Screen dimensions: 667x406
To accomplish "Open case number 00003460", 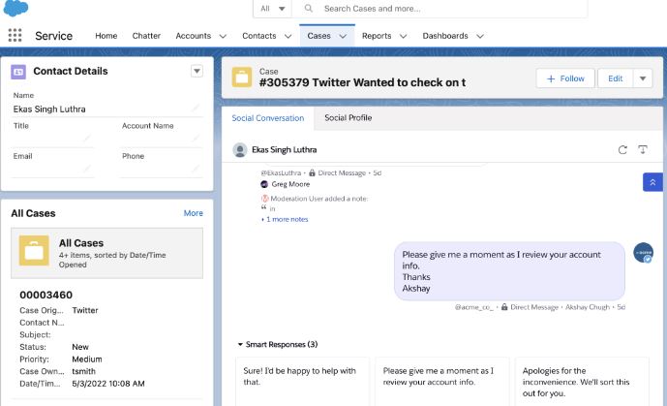I will click(45, 295).
